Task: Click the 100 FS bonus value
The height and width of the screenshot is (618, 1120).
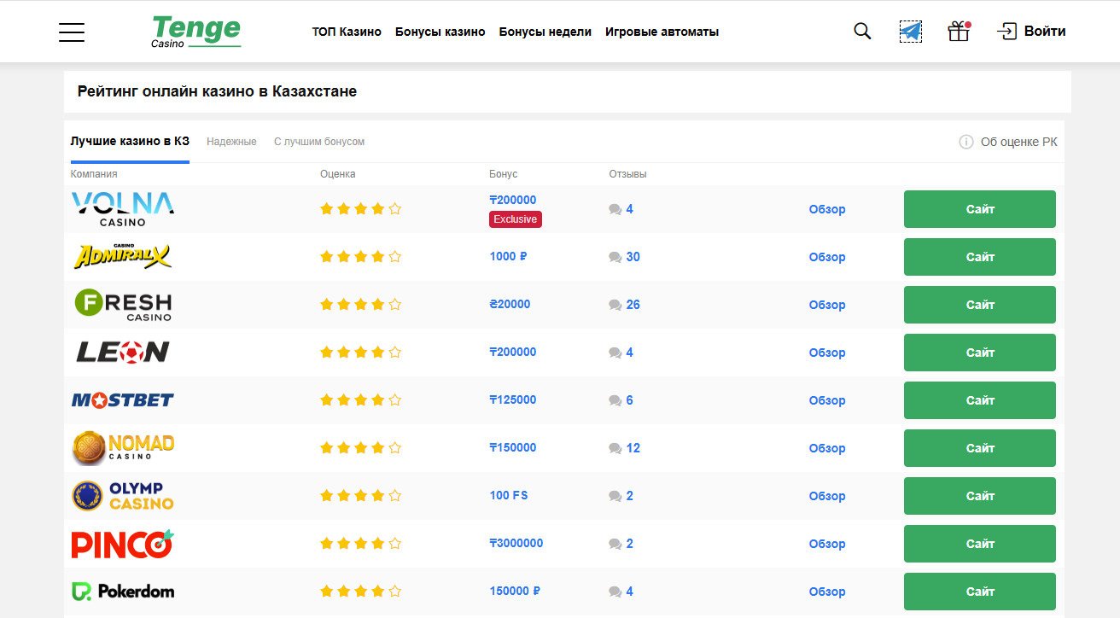Action: [509, 495]
